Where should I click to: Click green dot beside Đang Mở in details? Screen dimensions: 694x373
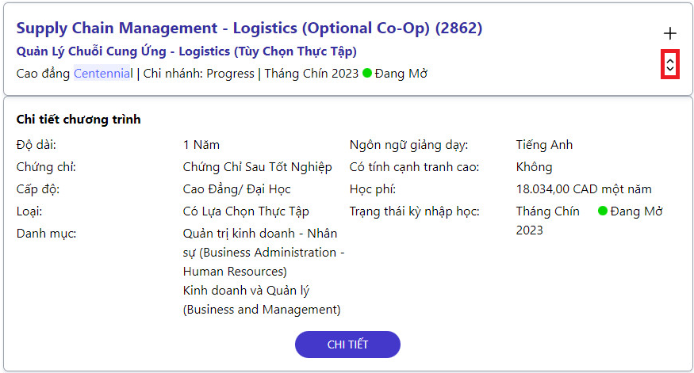[602, 211]
